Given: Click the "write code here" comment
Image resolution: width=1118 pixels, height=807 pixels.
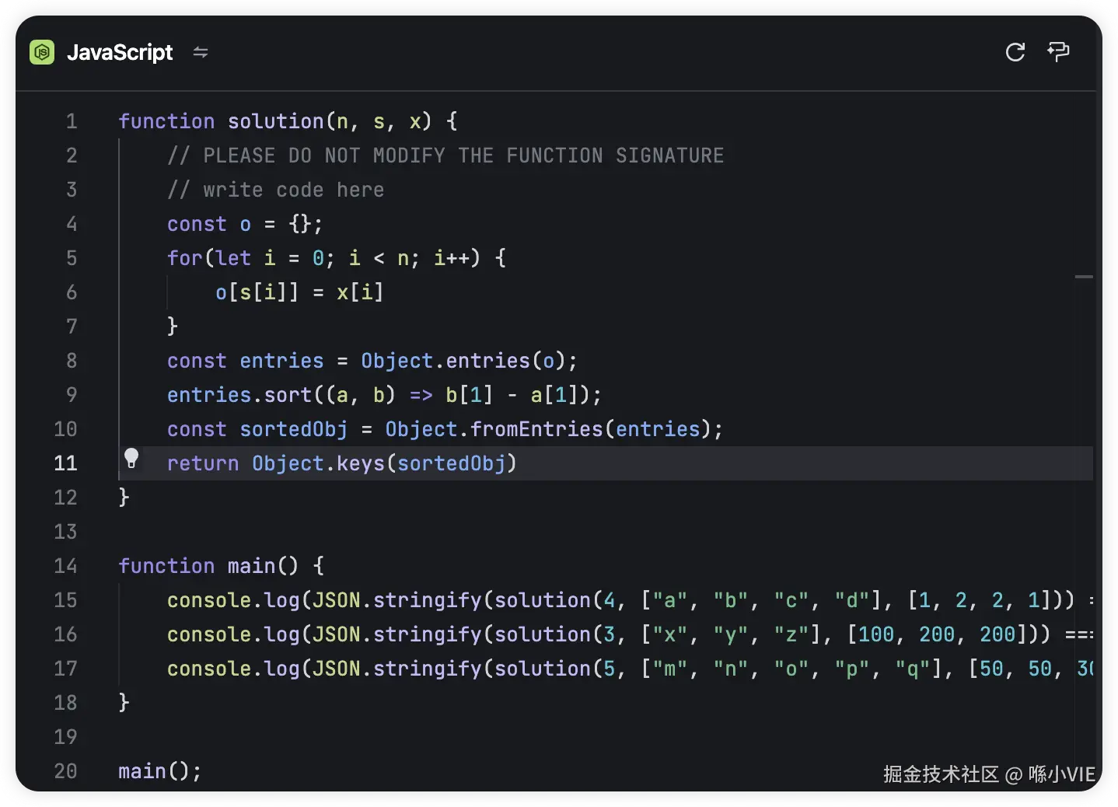Looking at the screenshot, I should point(293,190).
